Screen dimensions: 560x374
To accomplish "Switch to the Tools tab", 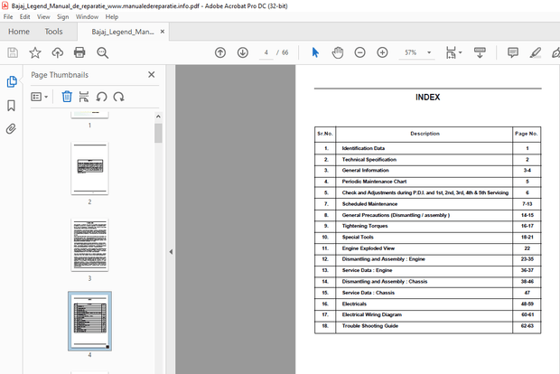I will [x=53, y=32].
